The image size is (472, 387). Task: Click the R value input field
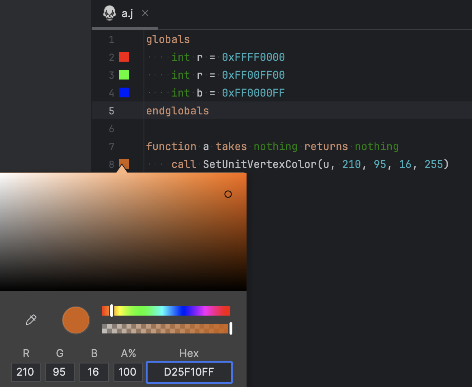(x=26, y=372)
